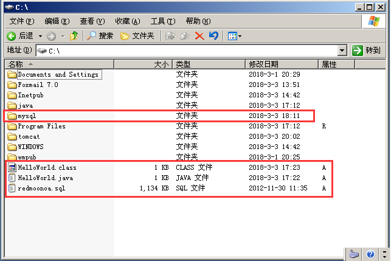Click the date '2018-3-3 18:11'
The image size is (391, 261).
[274, 116]
